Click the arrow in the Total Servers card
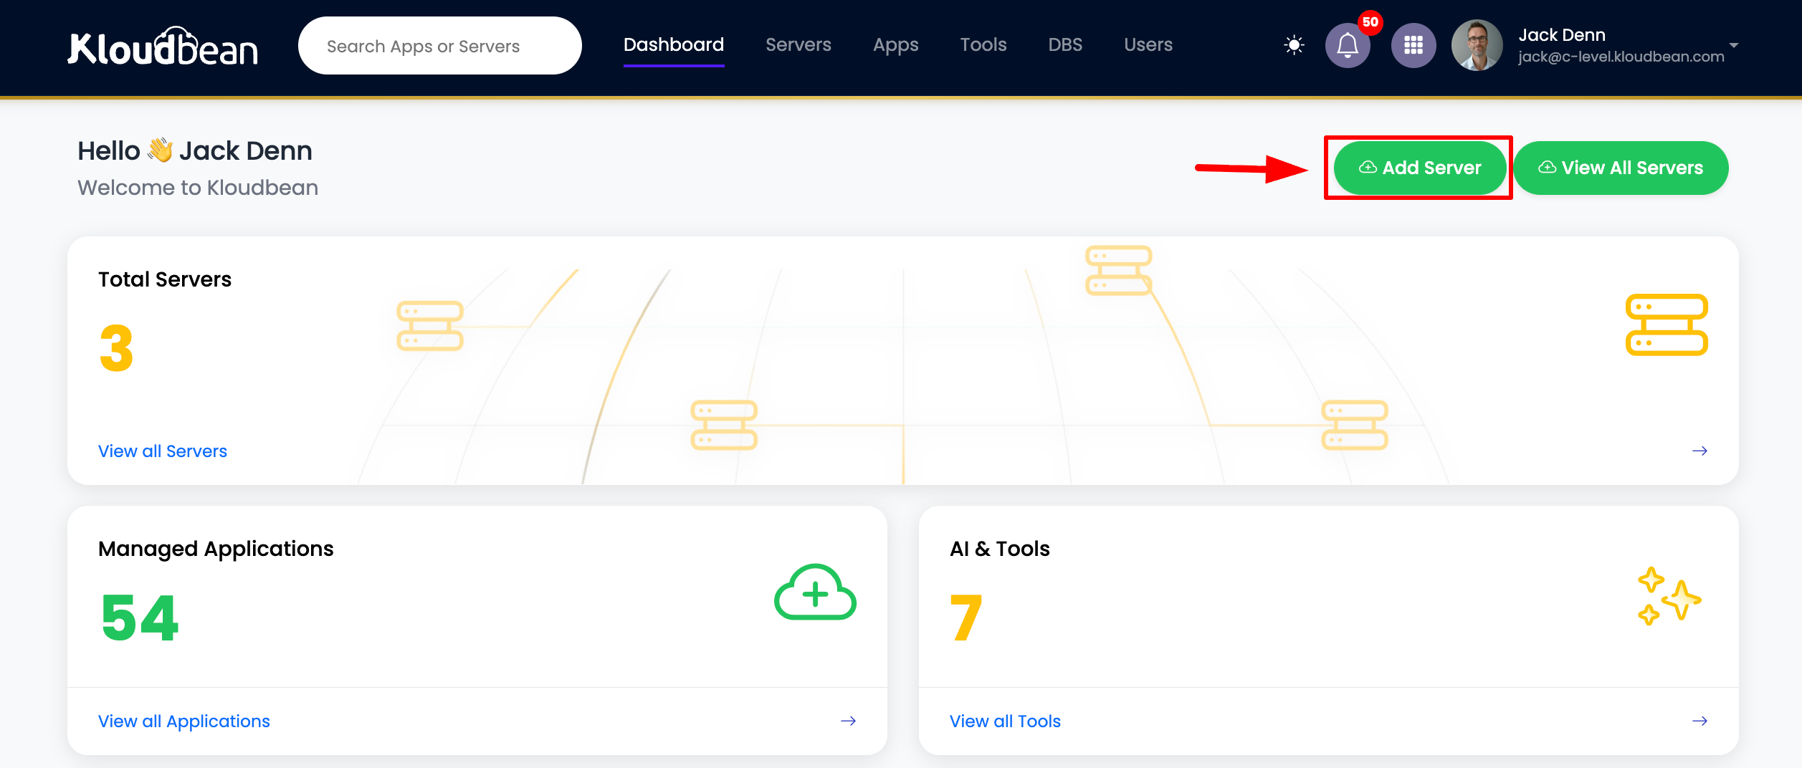This screenshot has height=768, width=1802. 1699,451
